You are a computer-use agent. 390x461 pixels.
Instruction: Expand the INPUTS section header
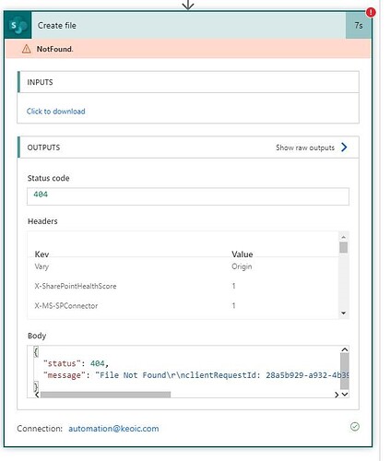click(188, 82)
